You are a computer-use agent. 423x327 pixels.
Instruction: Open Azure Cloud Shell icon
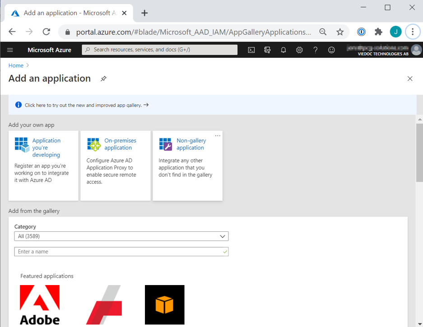tap(251, 50)
